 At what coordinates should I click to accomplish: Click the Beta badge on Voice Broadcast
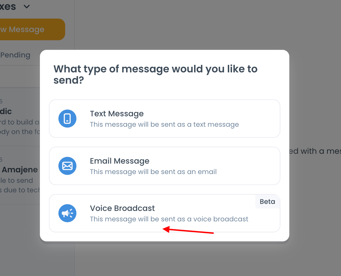click(x=267, y=201)
